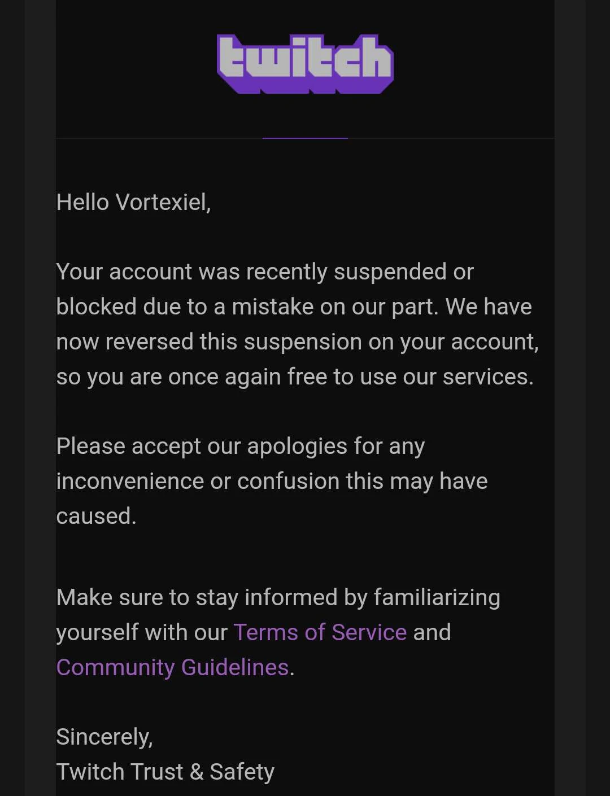Click the "Twitch Trust & Safety" signature

(x=165, y=772)
